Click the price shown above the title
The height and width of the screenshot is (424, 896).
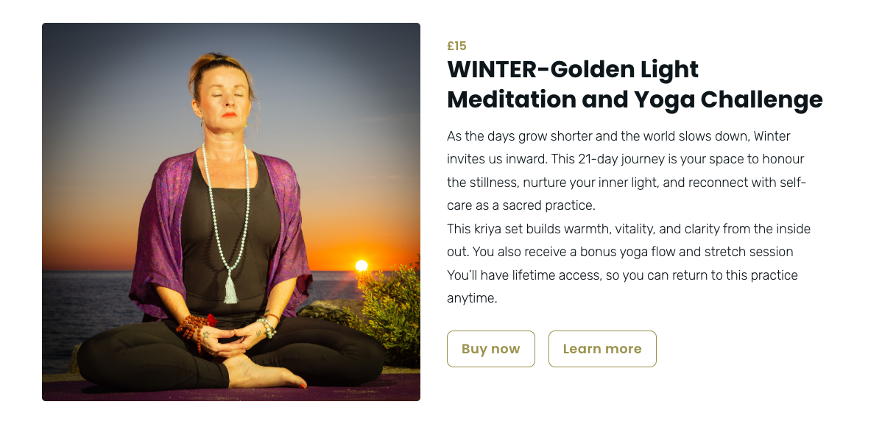pyautogui.click(x=455, y=45)
